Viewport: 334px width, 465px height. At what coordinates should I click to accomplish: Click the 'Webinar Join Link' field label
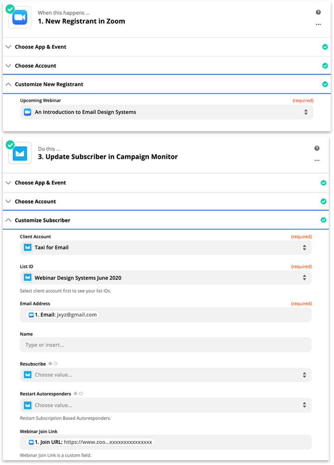pos(38,432)
